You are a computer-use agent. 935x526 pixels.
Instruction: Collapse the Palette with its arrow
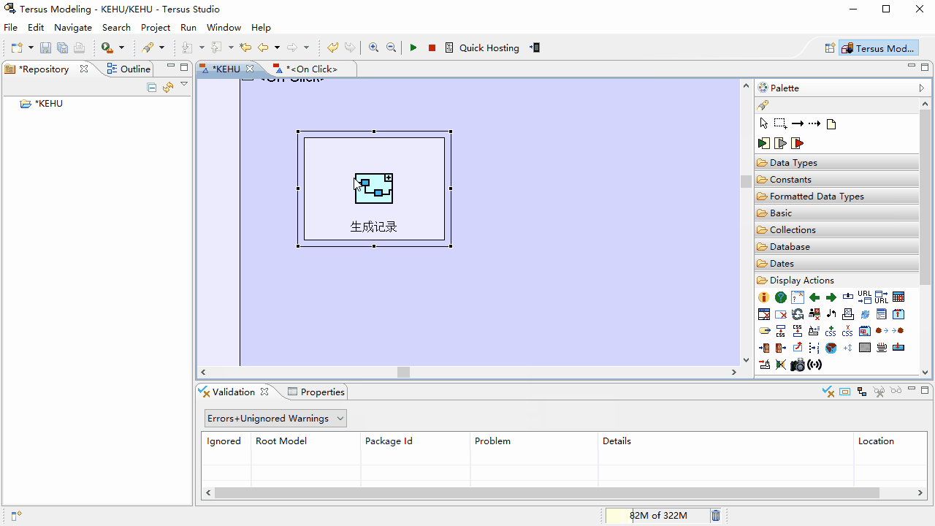coord(922,88)
